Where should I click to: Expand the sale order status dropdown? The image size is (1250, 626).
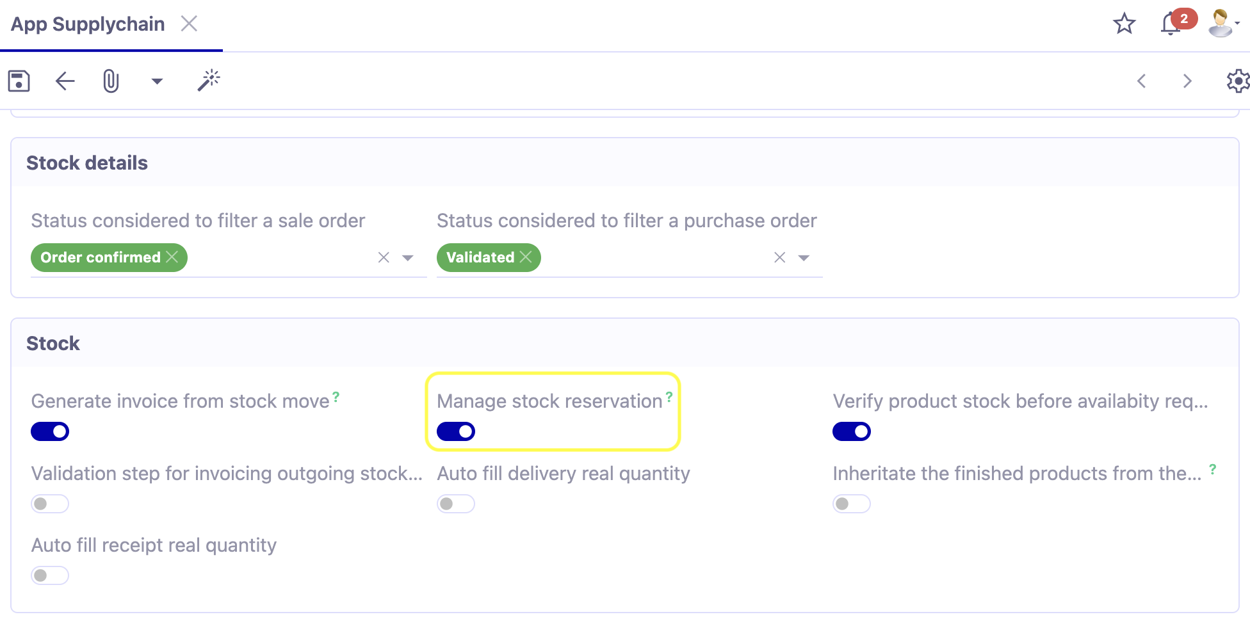click(x=408, y=257)
